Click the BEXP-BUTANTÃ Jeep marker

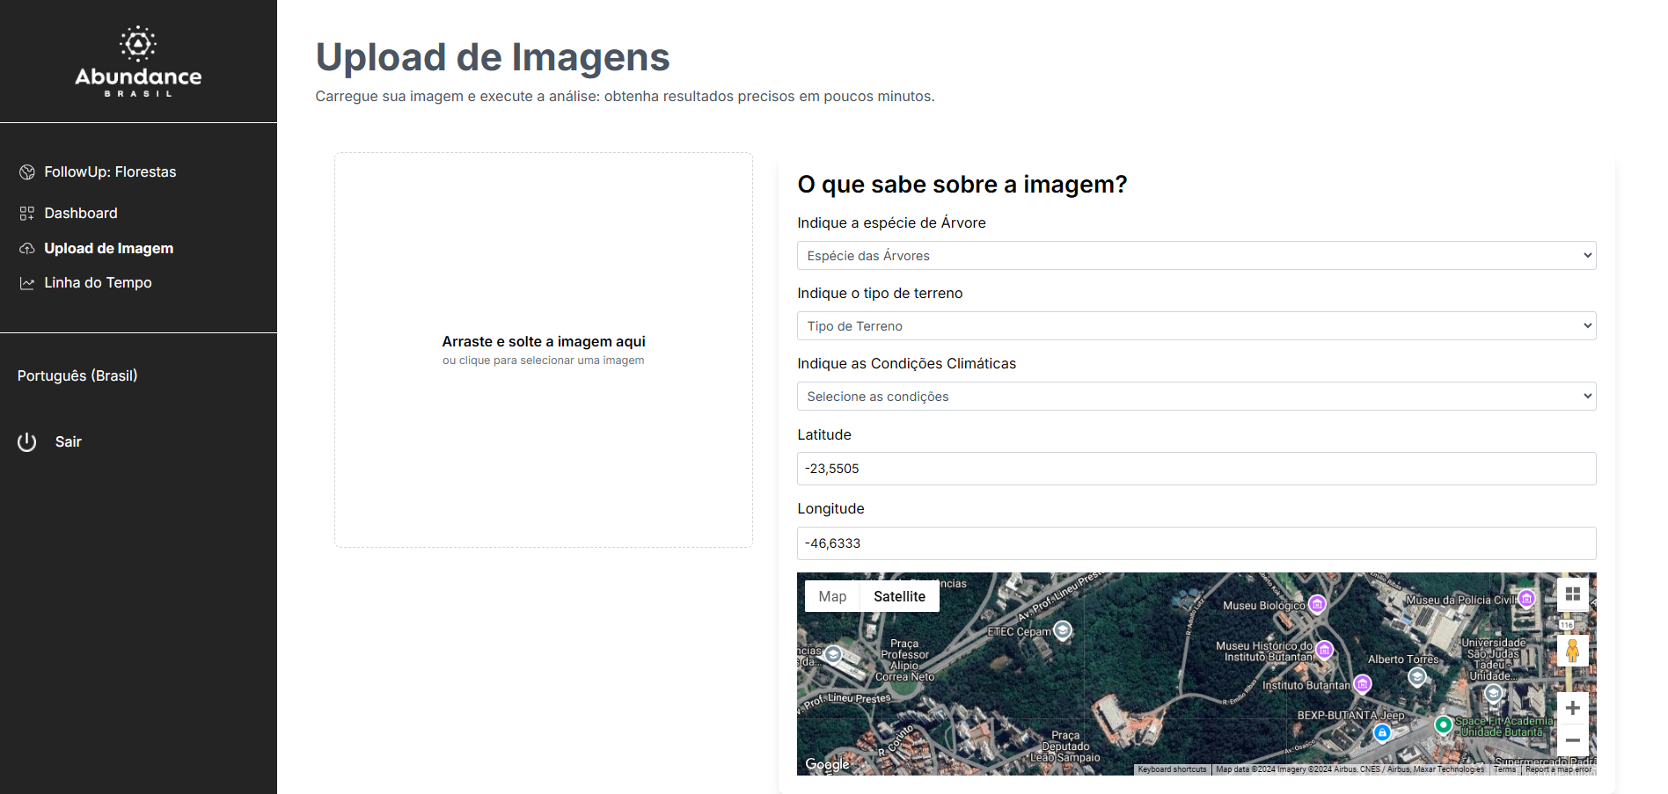[x=1382, y=732]
